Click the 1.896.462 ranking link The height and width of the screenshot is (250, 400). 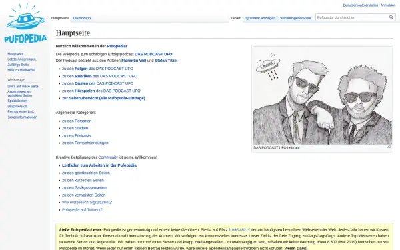pyautogui.click(x=239, y=230)
